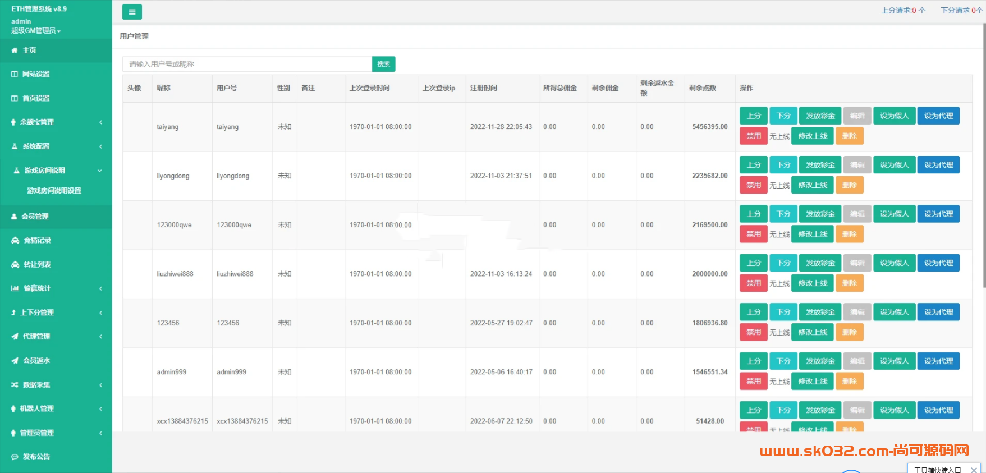Screen dimensions: 986x473
Task: Click 设为代理 for user taiyang
Action: (x=938, y=116)
